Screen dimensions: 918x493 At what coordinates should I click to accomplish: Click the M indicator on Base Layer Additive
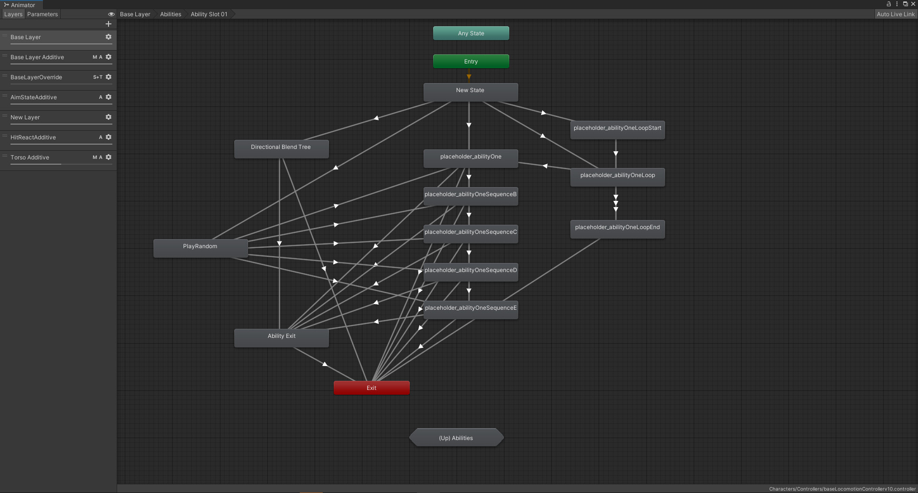click(x=95, y=57)
